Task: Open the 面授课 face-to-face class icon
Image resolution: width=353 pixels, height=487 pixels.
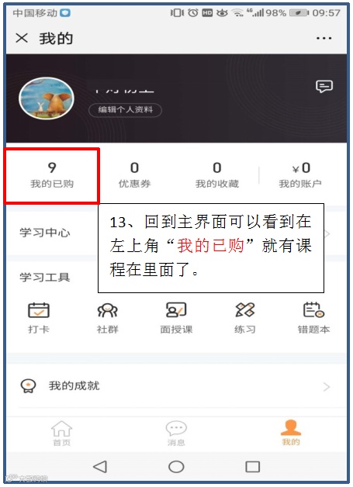Action: [x=176, y=310]
